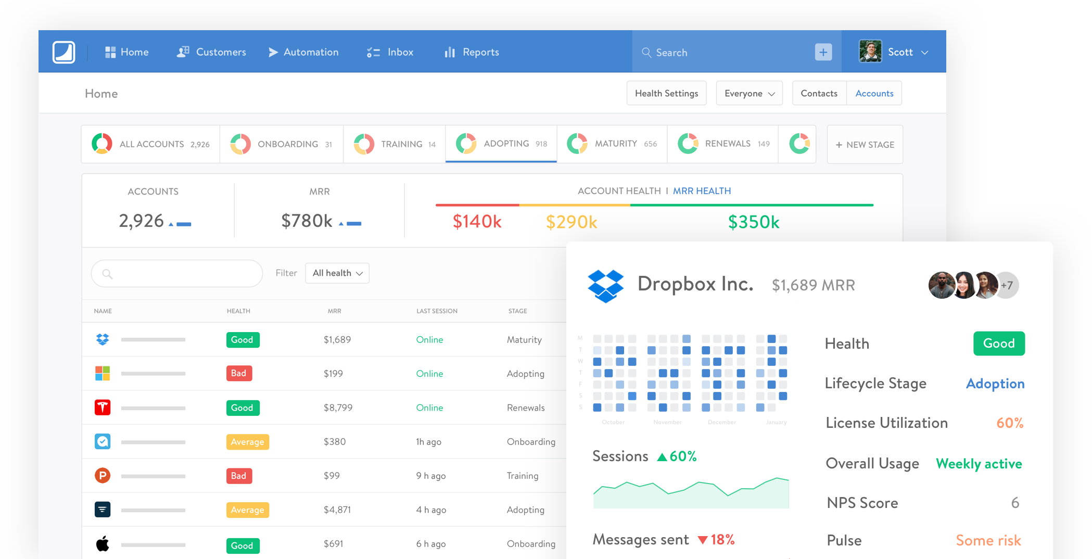Sort by the MRR column header
This screenshot has width=1092, height=559.
click(x=334, y=311)
